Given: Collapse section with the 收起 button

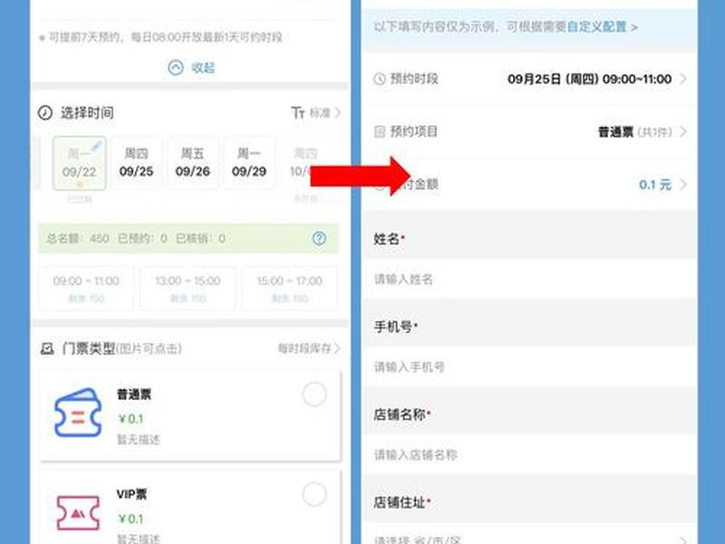Looking at the screenshot, I should (x=191, y=68).
